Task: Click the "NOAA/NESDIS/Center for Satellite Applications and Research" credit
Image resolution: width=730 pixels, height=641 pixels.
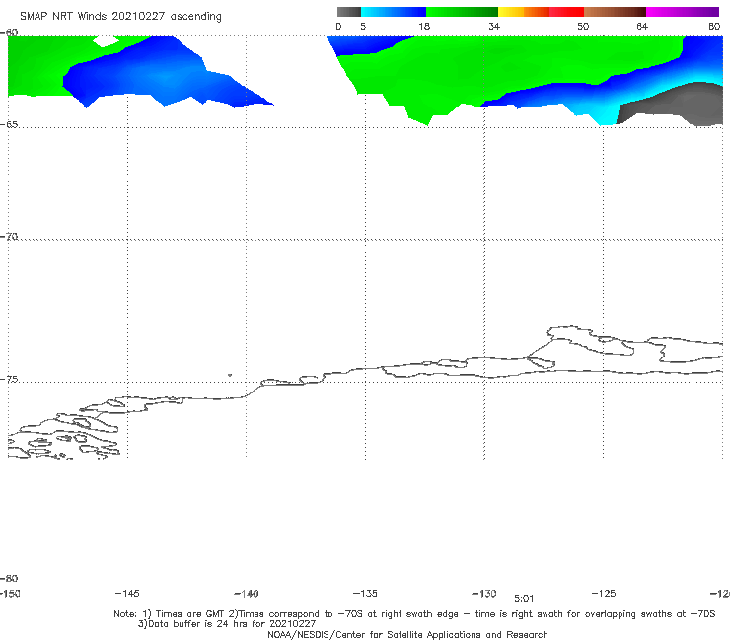Action: click(407, 634)
